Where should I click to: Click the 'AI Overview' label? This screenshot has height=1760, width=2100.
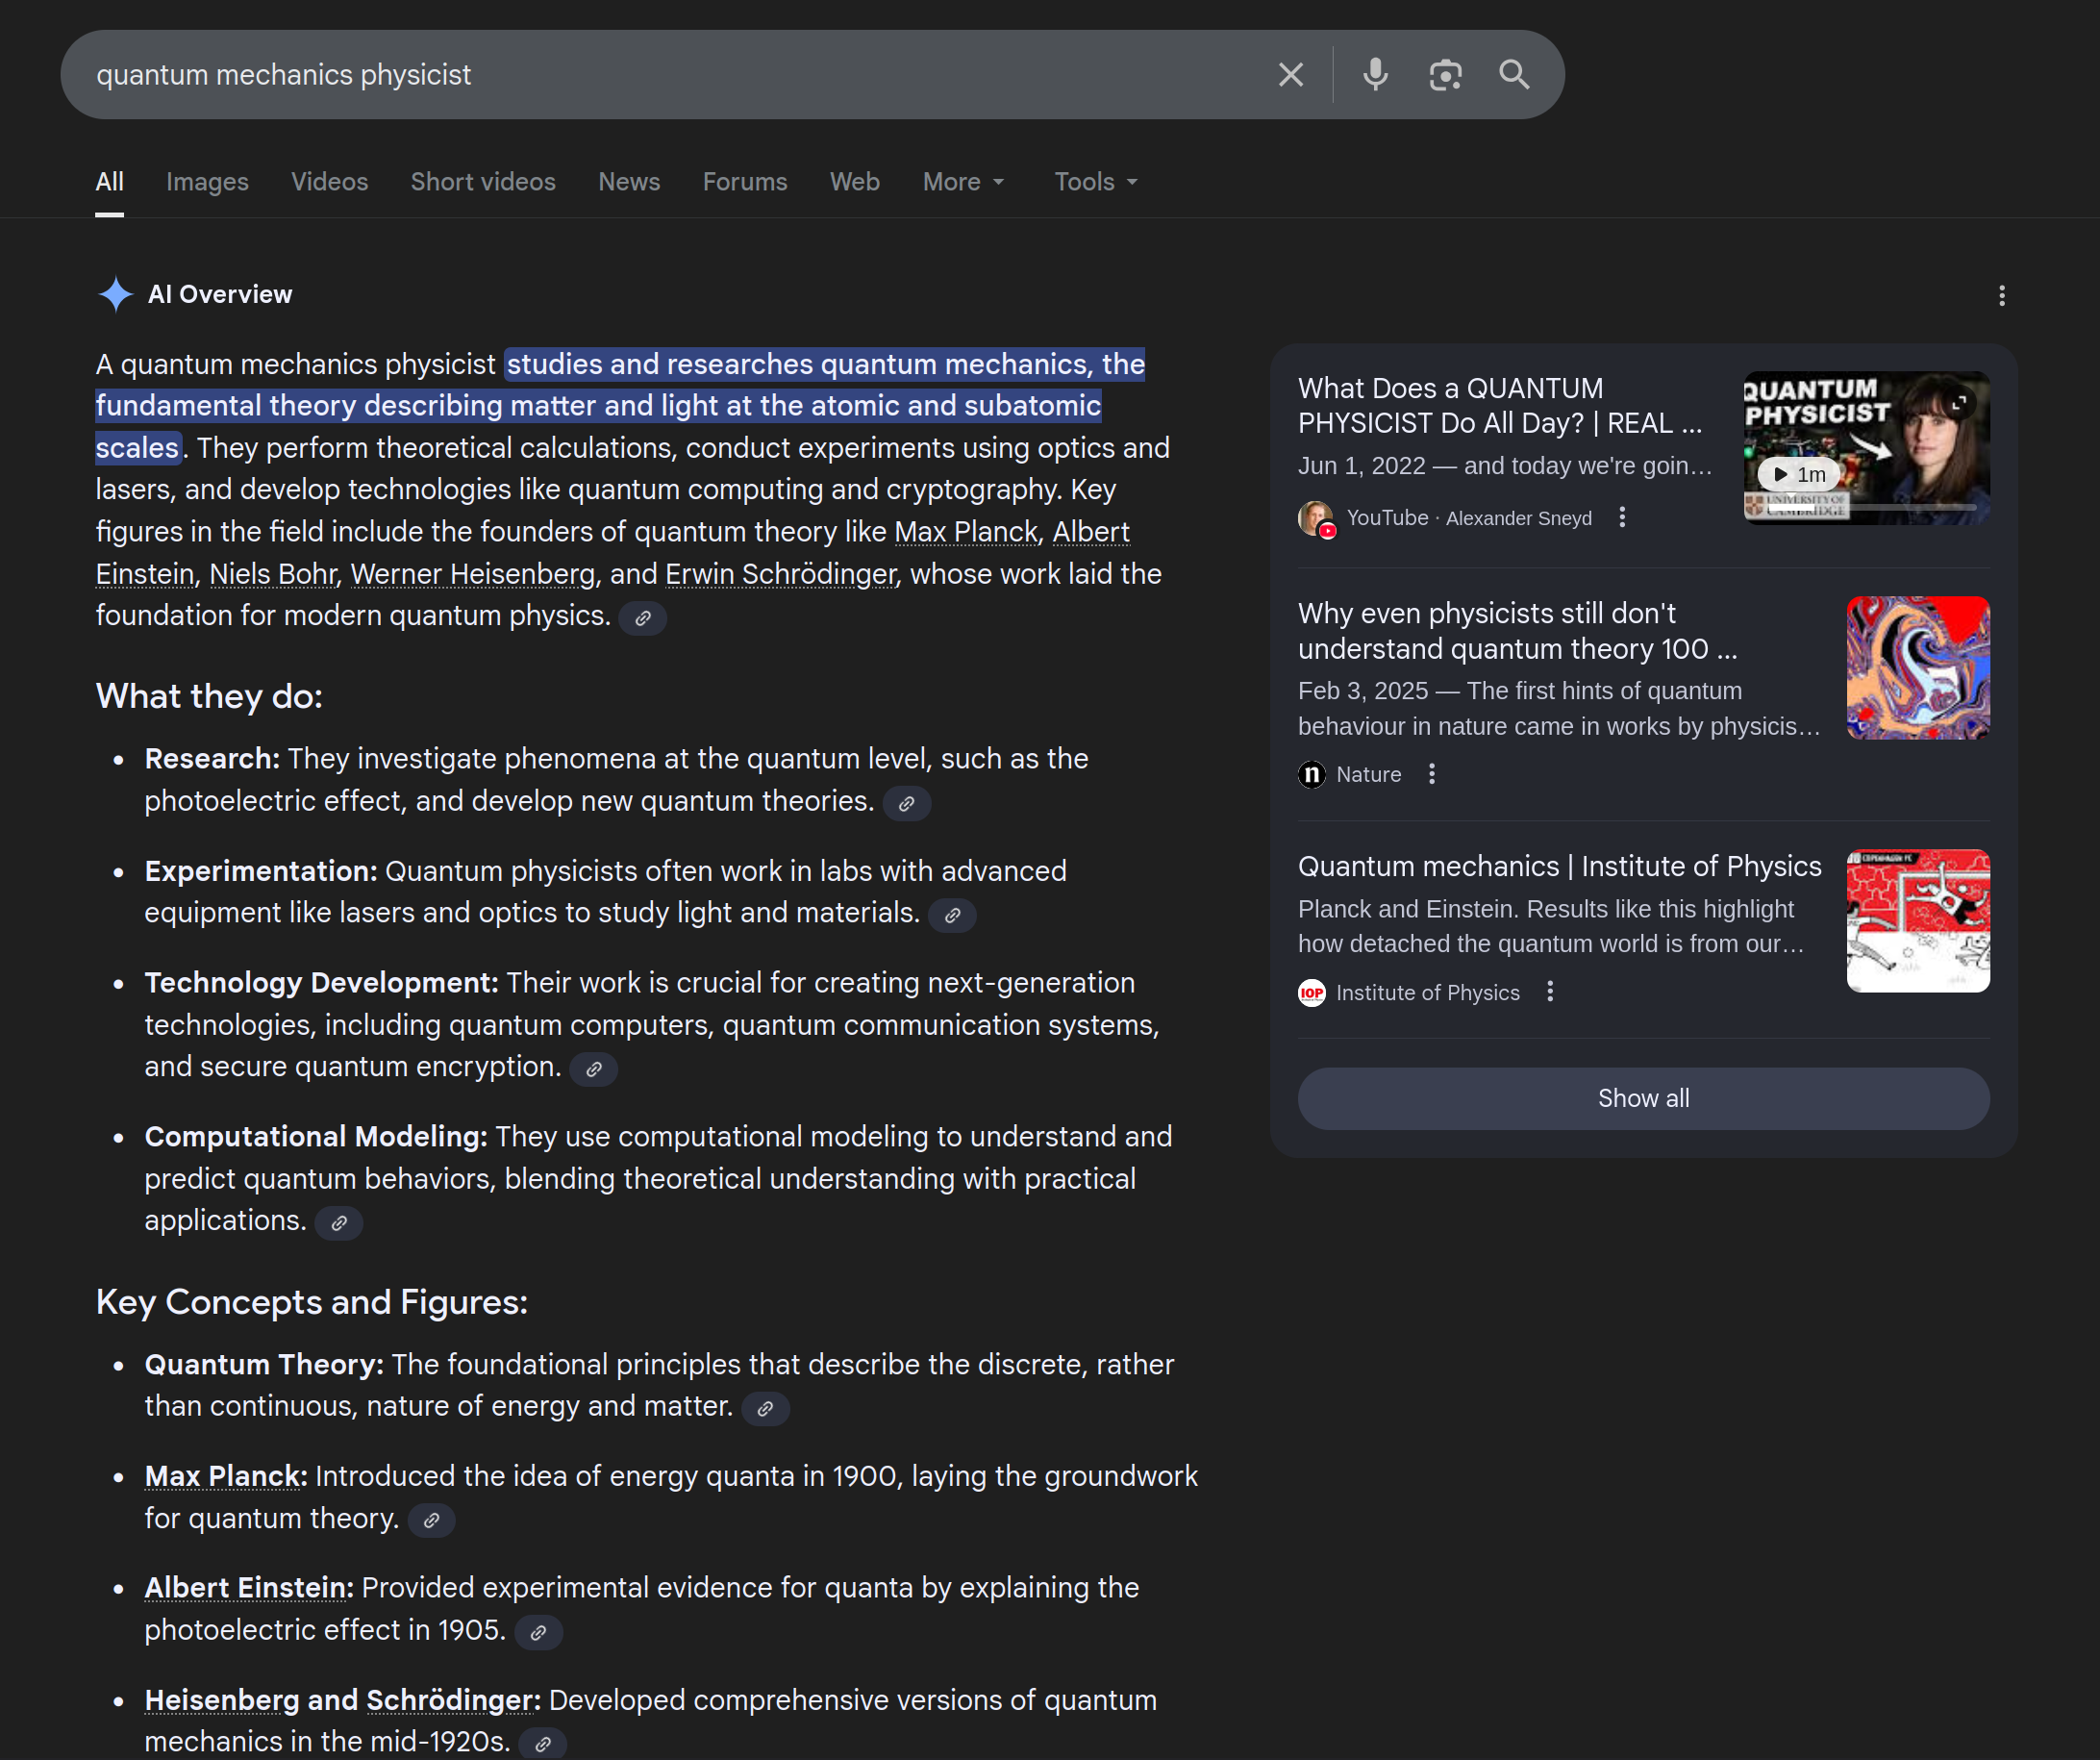(220, 294)
